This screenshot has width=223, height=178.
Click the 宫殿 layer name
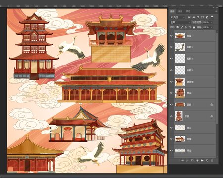[x=189, y=105]
